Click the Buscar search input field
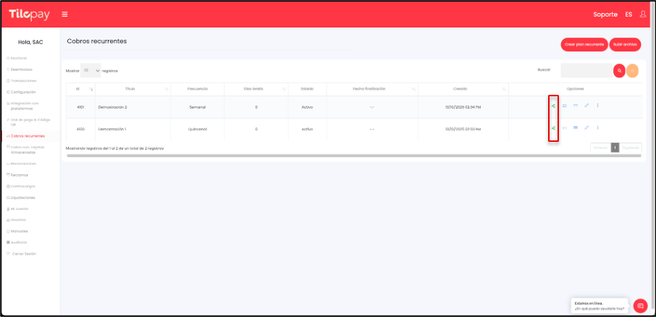The height and width of the screenshot is (317, 656). [586, 70]
